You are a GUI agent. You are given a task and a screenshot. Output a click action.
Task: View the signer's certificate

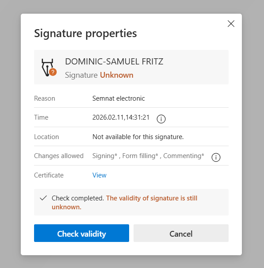[x=99, y=175]
